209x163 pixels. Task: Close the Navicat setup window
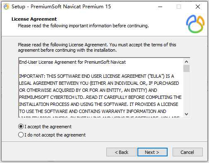click(198, 7)
